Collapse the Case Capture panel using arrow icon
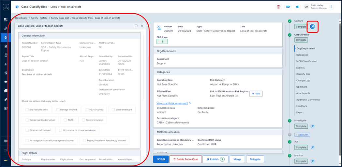This screenshot has width=342, height=167. (x=137, y=26)
